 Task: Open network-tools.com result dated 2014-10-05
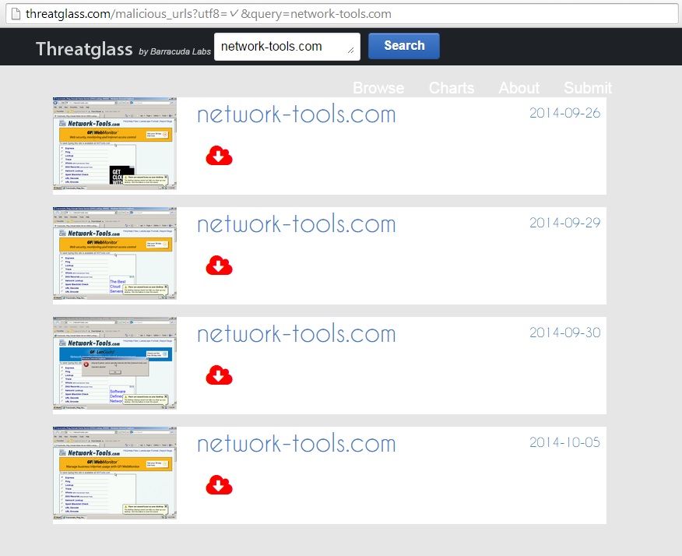[296, 443]
